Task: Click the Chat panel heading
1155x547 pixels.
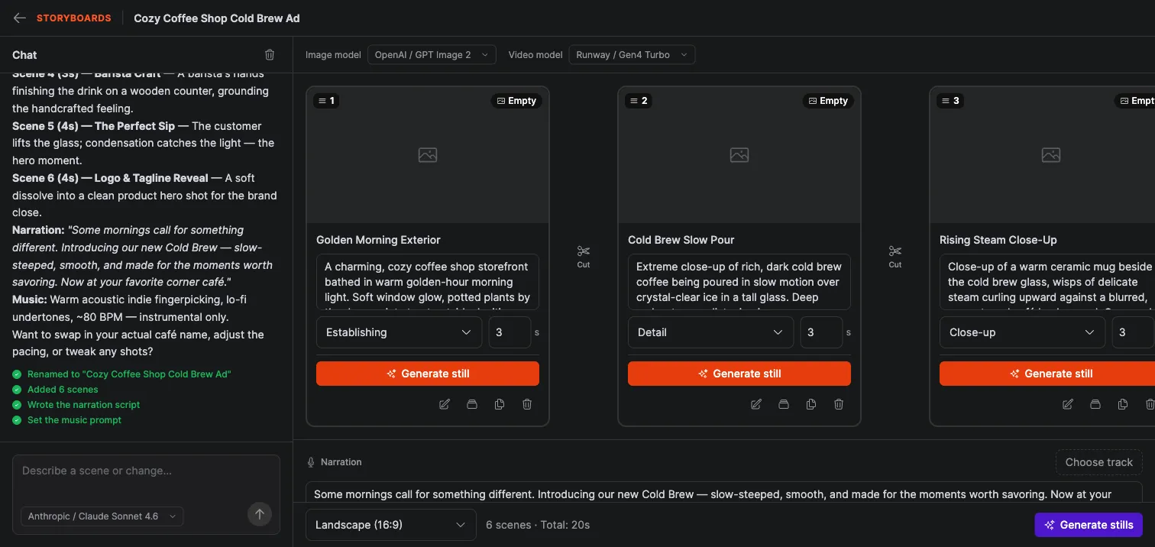Action: click(24, 55)
